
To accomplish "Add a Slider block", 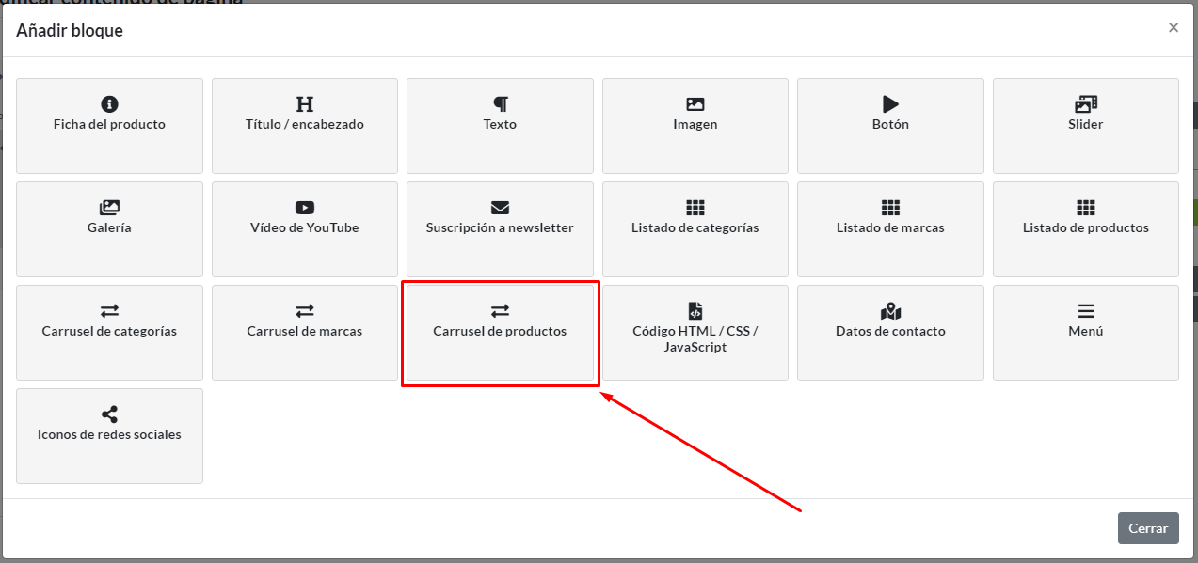I will (1085, 125).
